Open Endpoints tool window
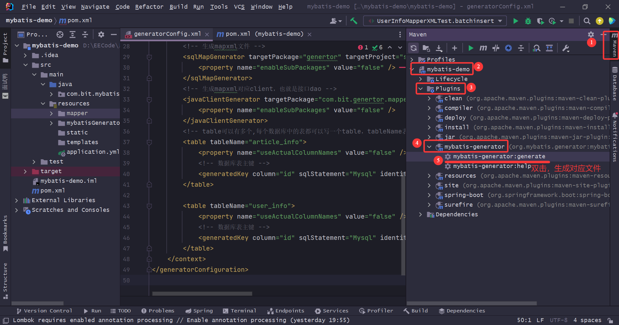This screenshot has width=619, height=325. click(x=286, y=311)
